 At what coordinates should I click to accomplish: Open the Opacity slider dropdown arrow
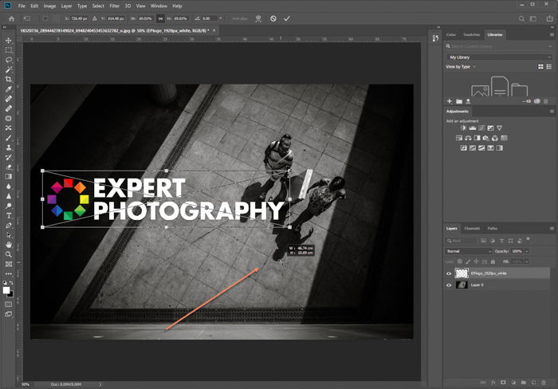click(x=527, y=251)
